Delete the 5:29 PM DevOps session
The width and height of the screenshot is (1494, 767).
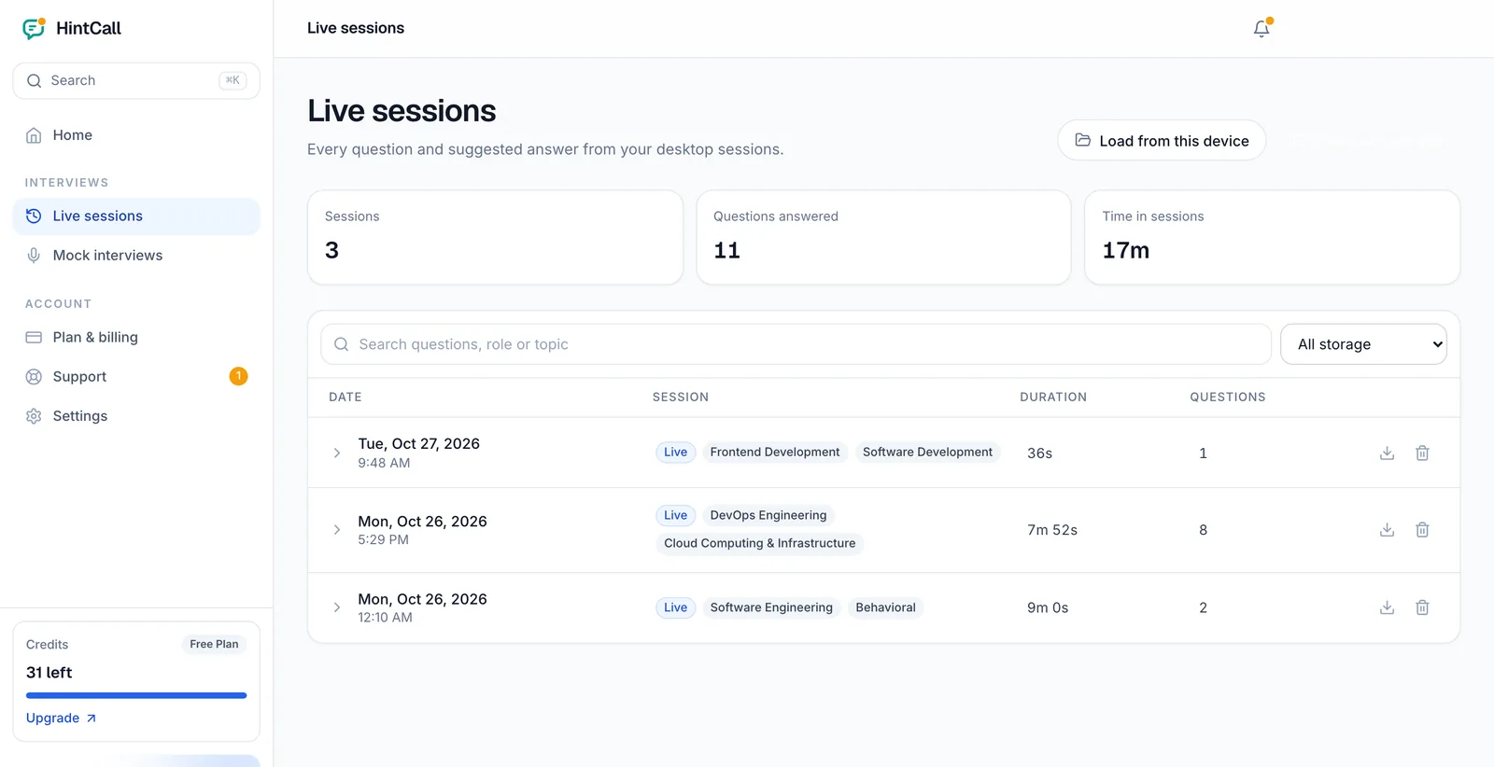(x=1422, y=530)
